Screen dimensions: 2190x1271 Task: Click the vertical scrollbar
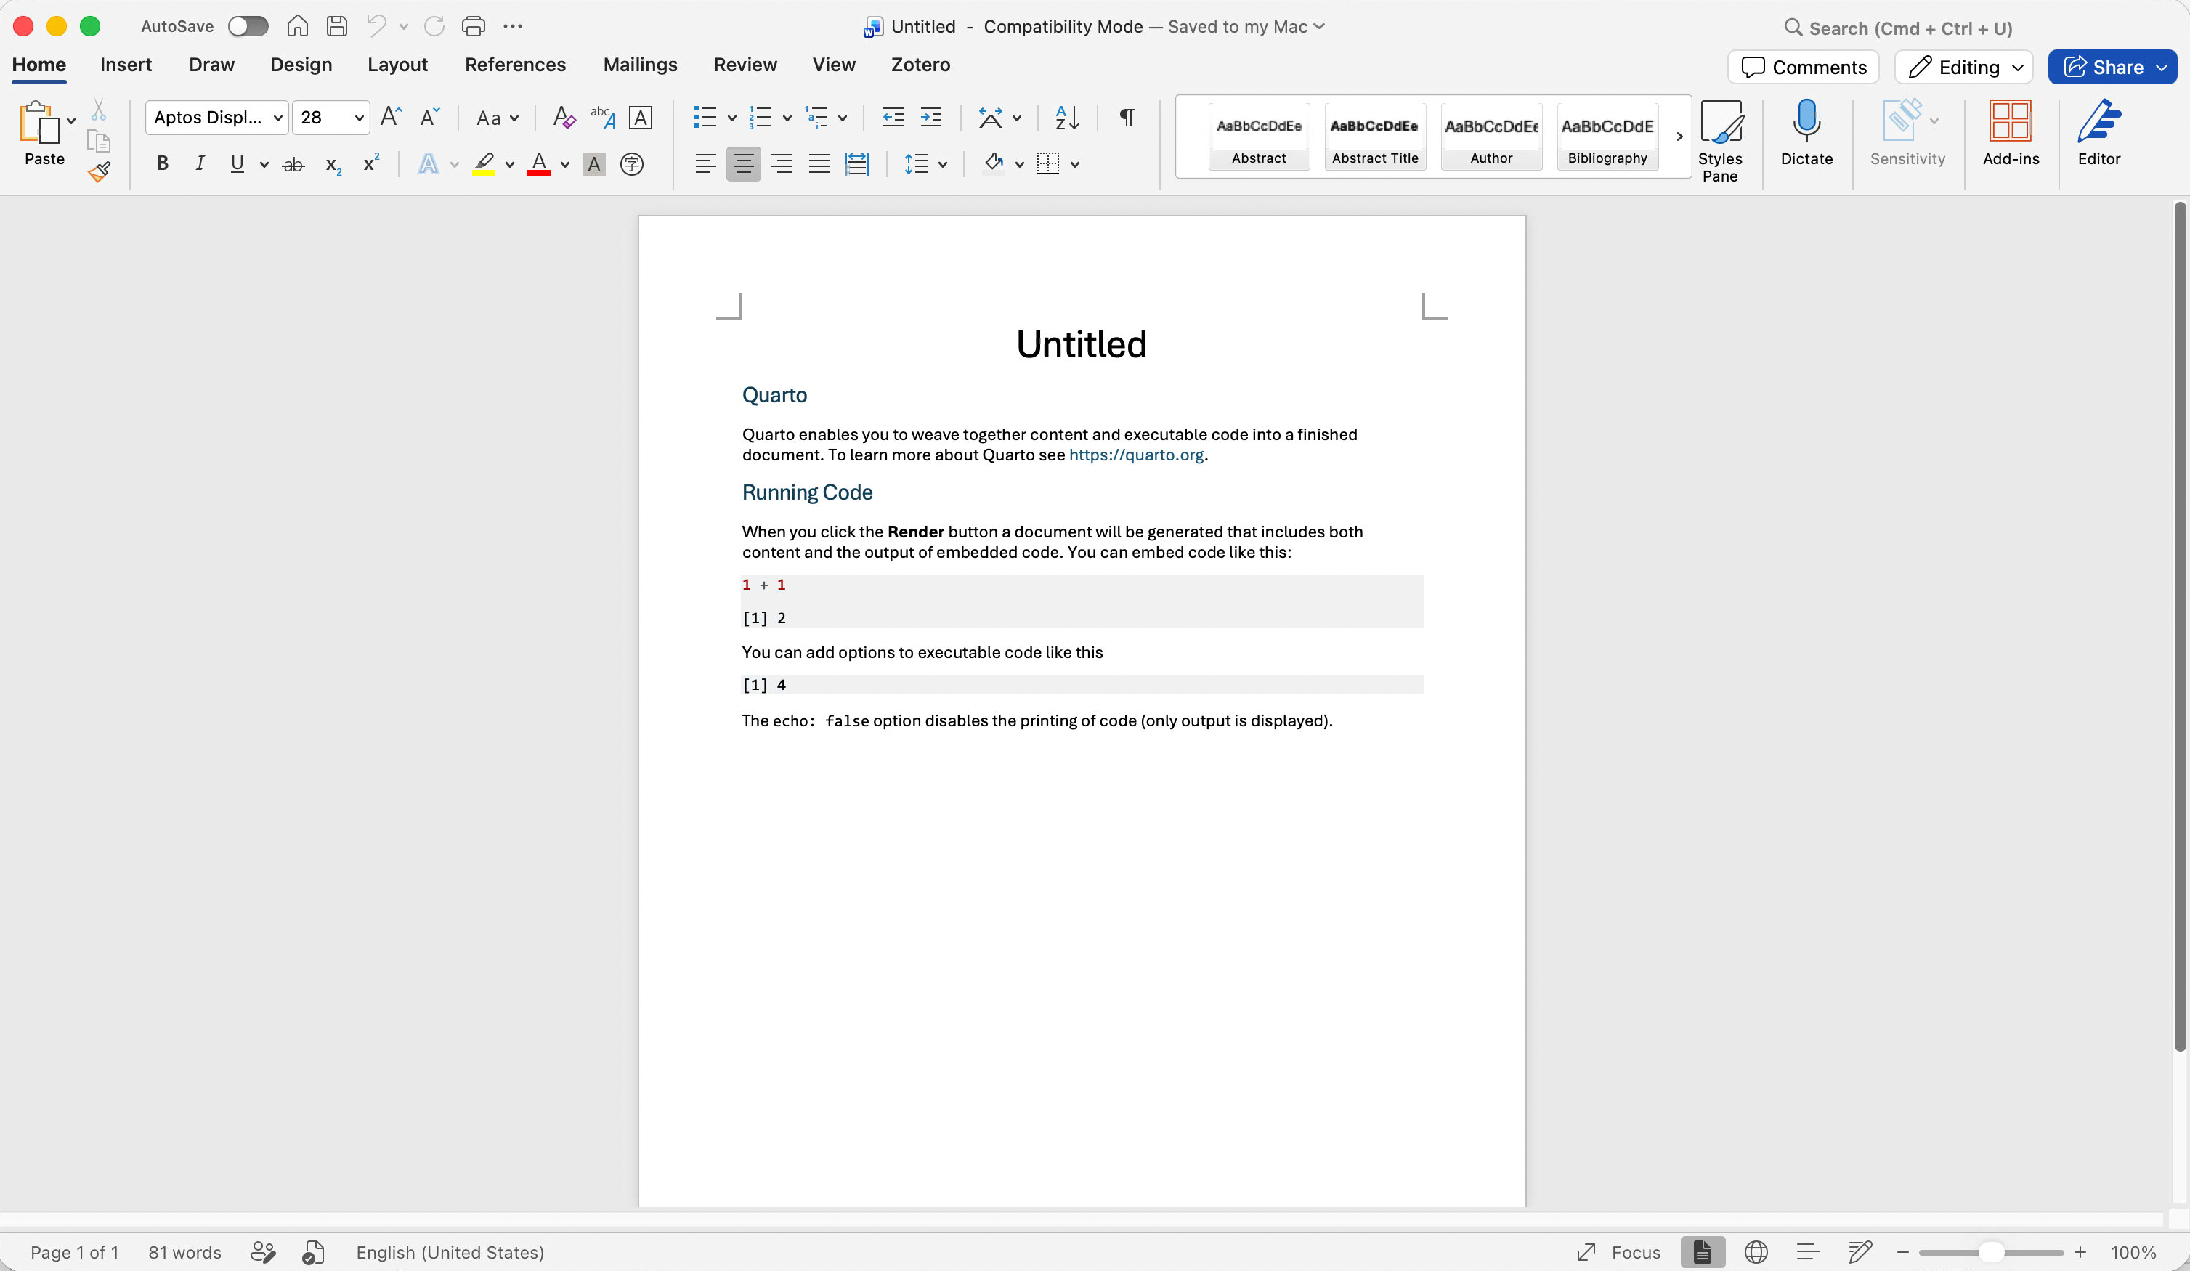(2180, 625)
